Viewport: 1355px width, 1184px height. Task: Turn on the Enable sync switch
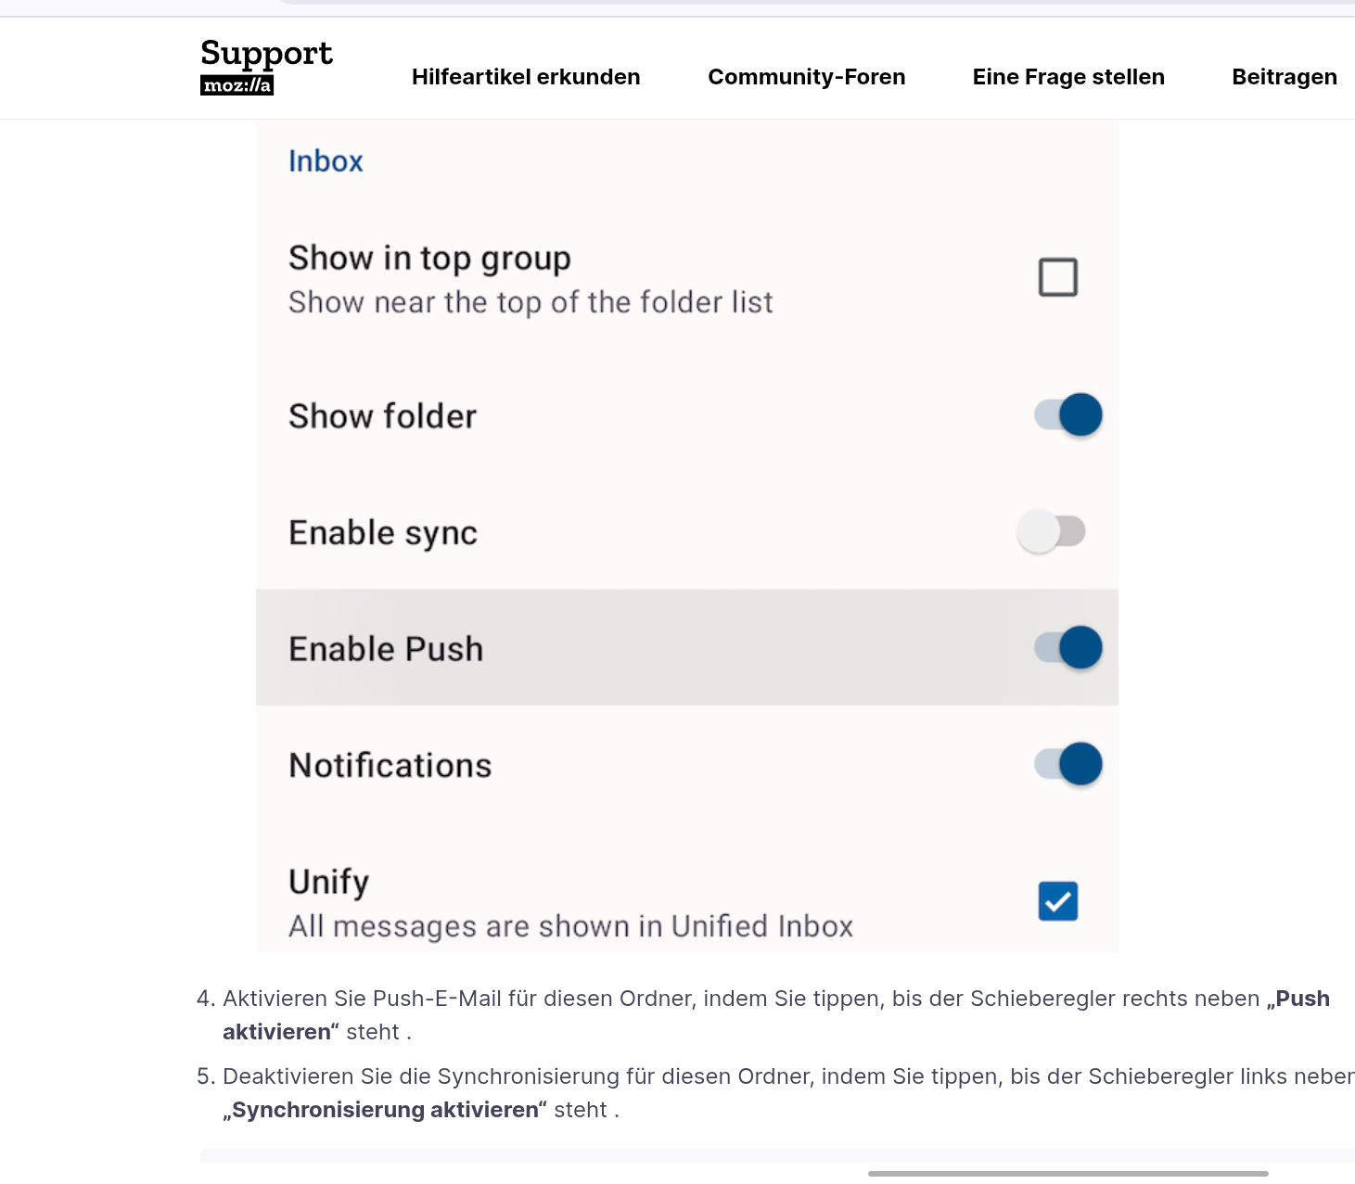pyautogui.click(x=1052, y=532)
